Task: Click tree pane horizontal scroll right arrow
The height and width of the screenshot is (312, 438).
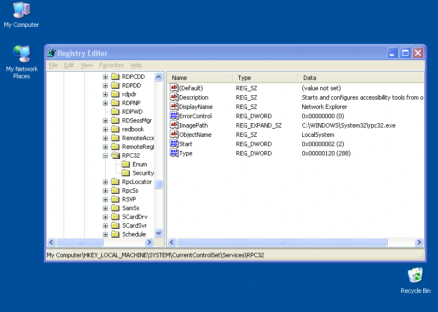Action: pos(149,242)
